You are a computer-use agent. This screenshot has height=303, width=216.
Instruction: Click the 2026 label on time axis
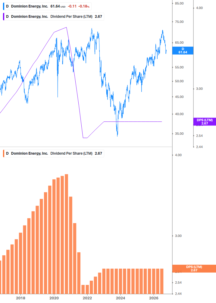point(154,298)
